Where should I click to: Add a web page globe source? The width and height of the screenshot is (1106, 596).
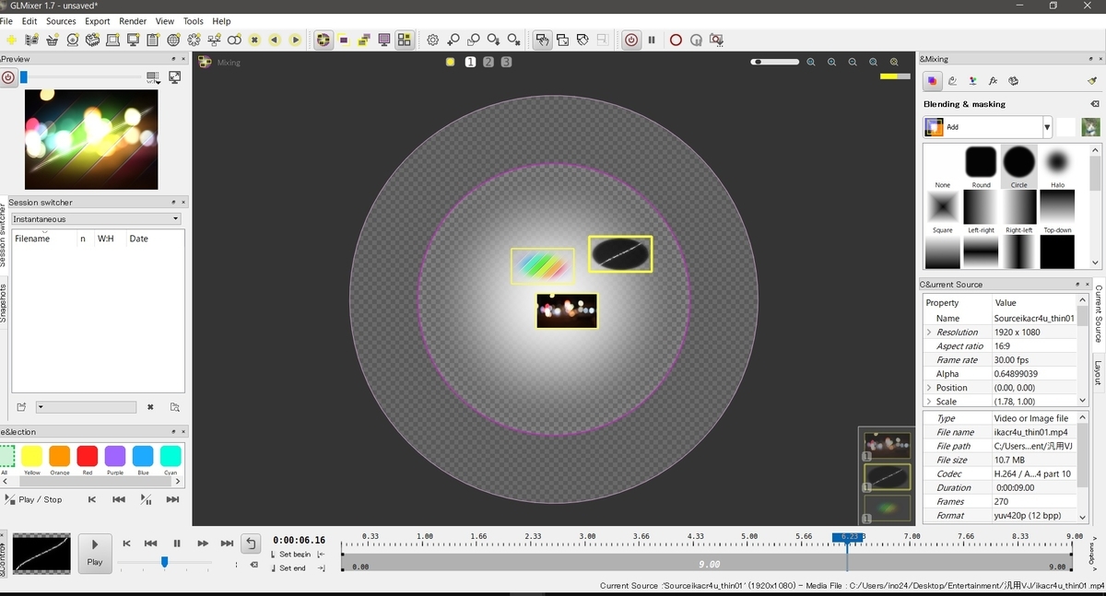click(174, 40)
